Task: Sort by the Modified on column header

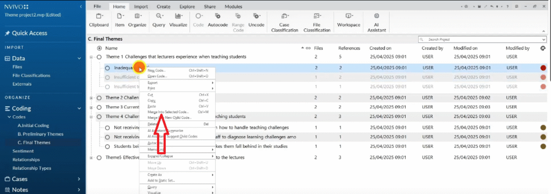Action: click(x=465, y=48)
